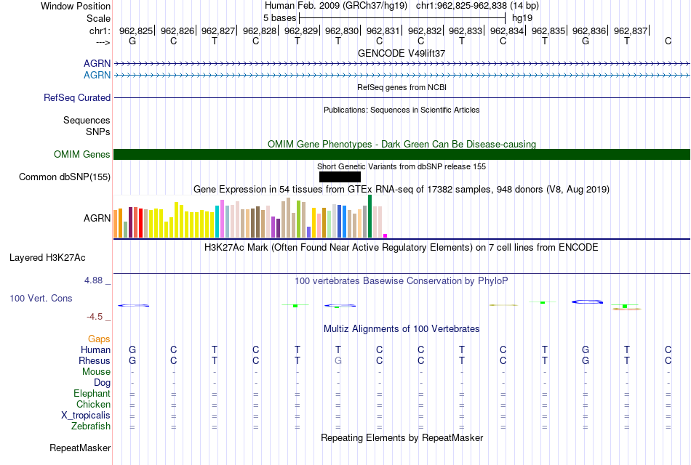Click the gray mismatched G in Rhesus row
691x465 pixels.
(x=338, y=360)
